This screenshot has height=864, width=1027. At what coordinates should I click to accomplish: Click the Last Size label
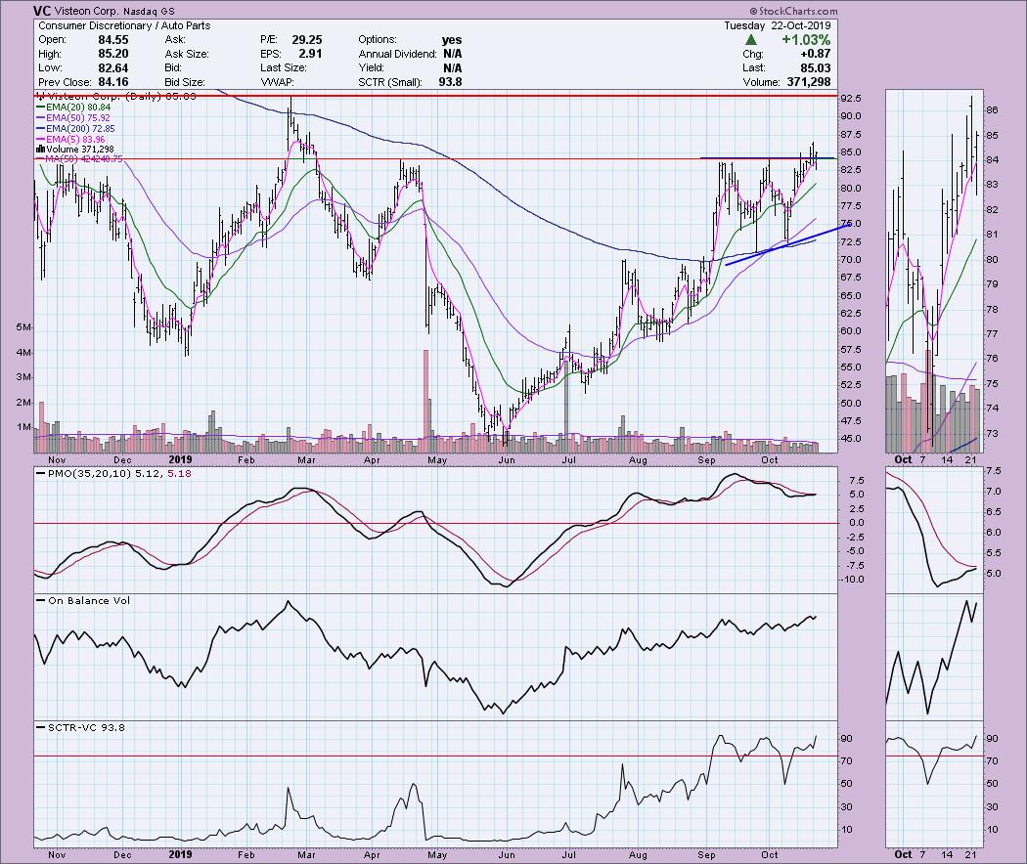[283, 68]
